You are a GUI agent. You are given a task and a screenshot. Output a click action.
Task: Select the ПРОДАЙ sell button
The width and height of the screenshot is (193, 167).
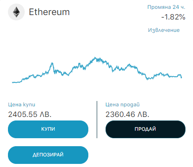pyautogui.click(x=145, y=129)
